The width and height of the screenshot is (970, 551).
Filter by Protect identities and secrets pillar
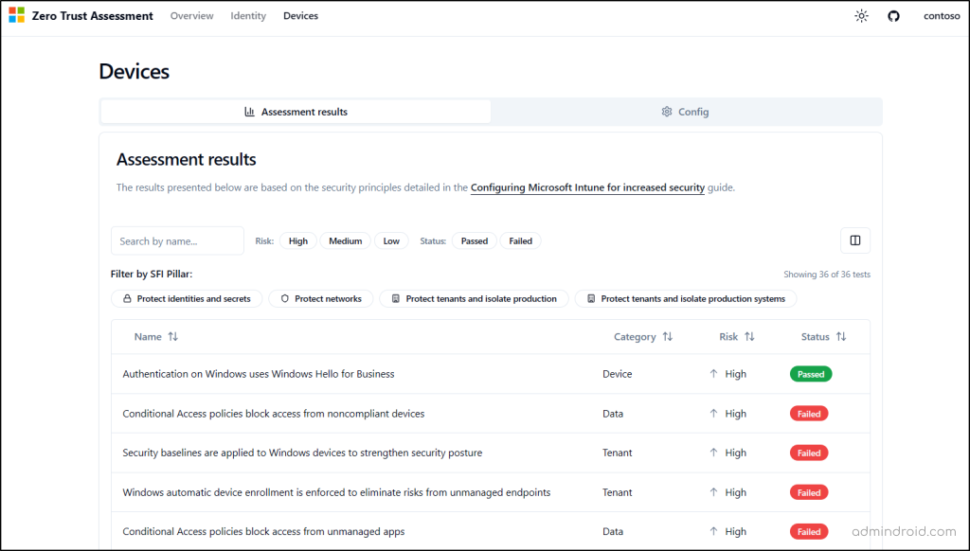[x=187, y=299]
